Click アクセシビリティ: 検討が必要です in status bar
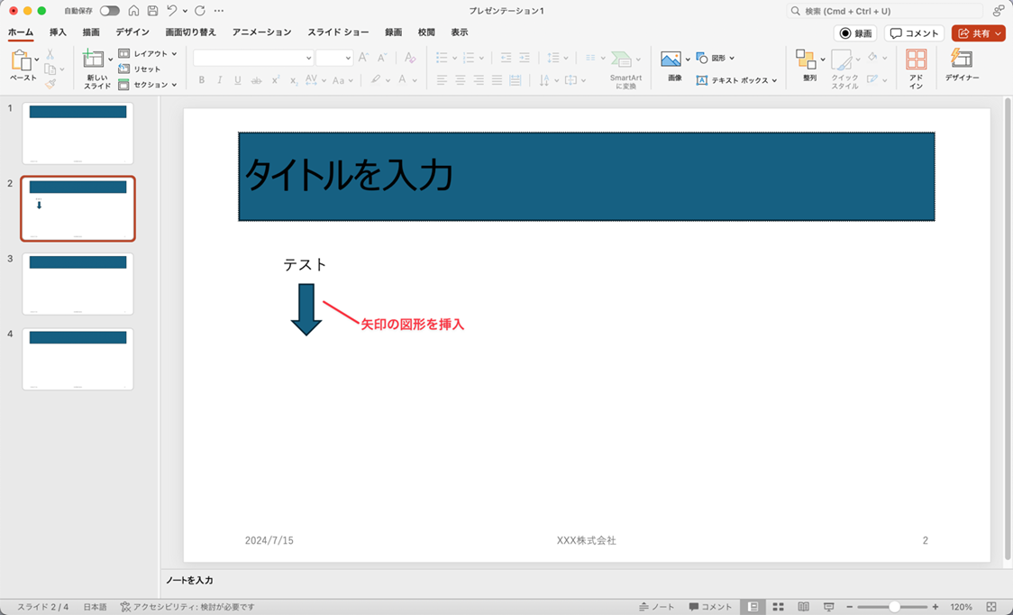 click(x=187, y=607)
